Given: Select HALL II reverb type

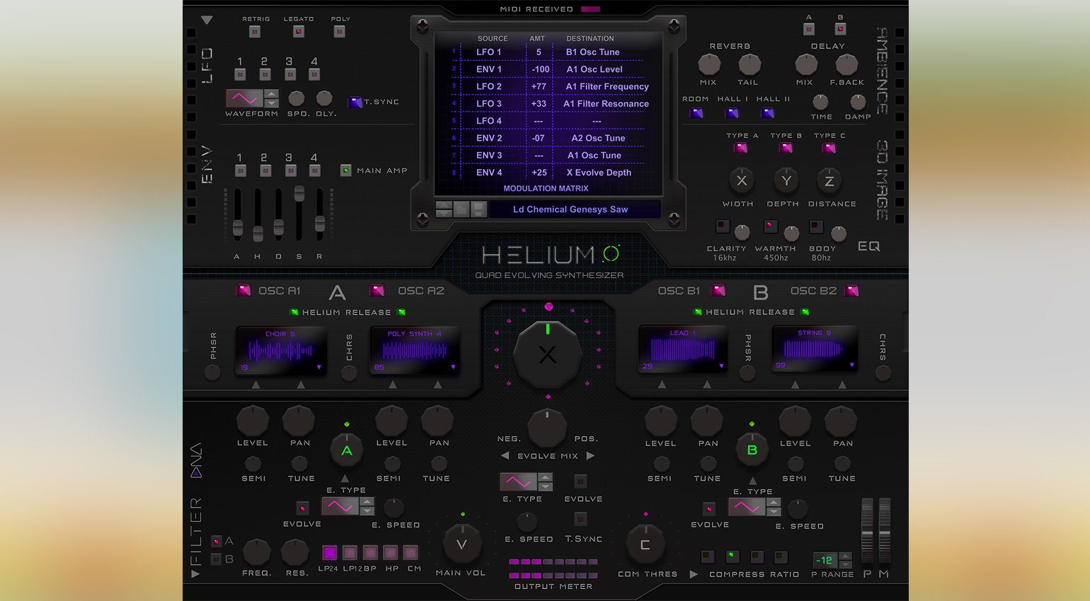Looking at the screenshot, I should pyautogui.click(x=768, y=112).
